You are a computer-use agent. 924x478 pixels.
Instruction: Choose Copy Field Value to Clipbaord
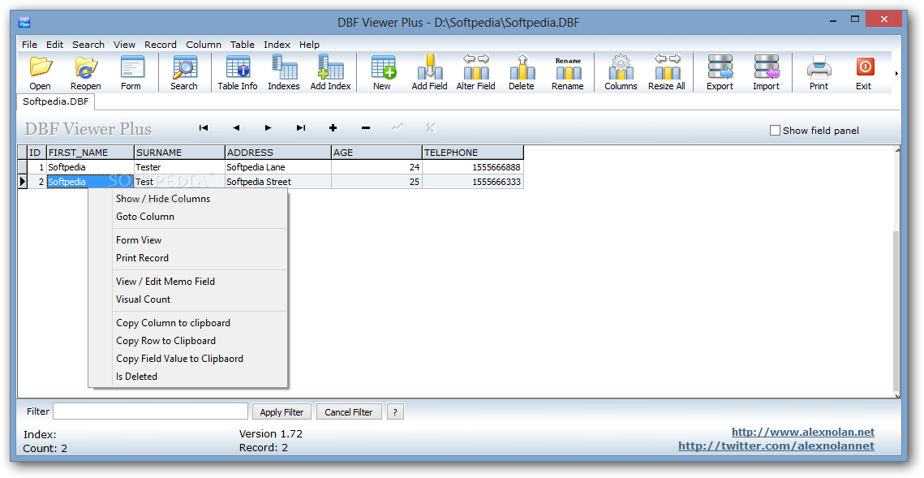coord(188,359)
